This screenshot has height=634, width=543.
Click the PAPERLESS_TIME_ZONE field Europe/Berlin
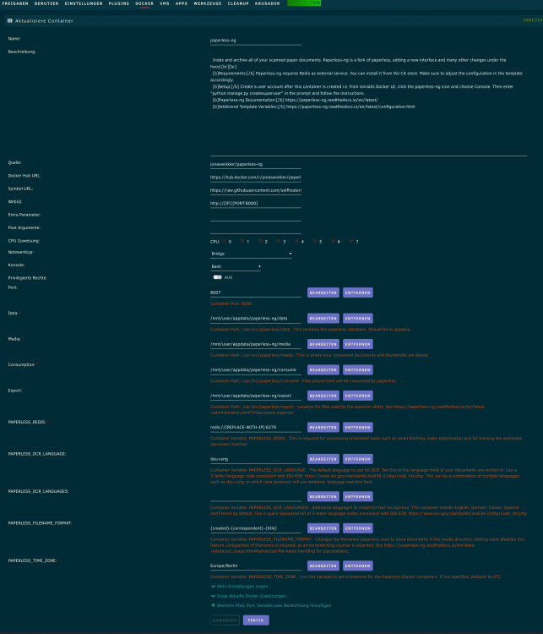pos(256,566)
